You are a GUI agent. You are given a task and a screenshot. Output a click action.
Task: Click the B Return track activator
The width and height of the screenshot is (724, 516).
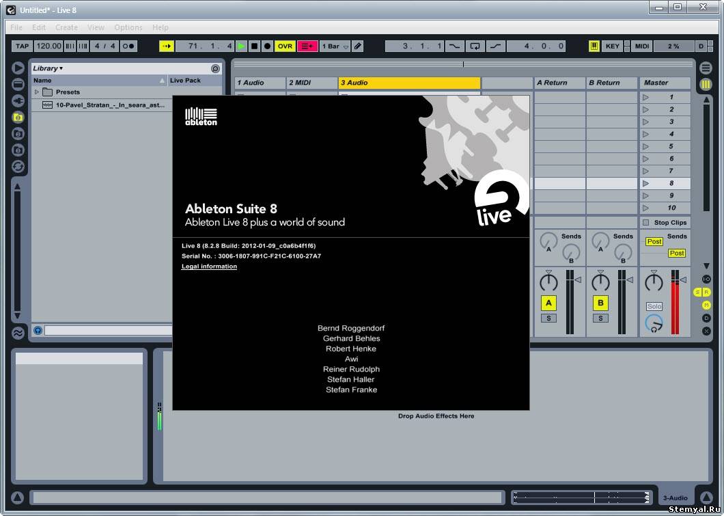(x=600, y=303)
